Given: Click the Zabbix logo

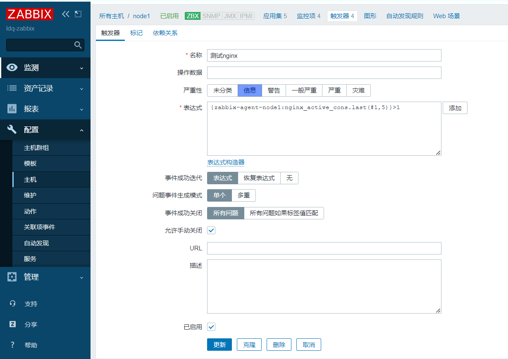Looking at the screenshot, I should [30, 14].
